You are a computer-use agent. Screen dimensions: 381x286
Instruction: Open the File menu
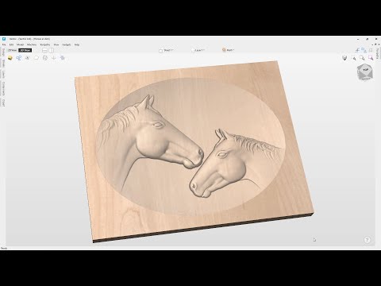pos(4,44)
